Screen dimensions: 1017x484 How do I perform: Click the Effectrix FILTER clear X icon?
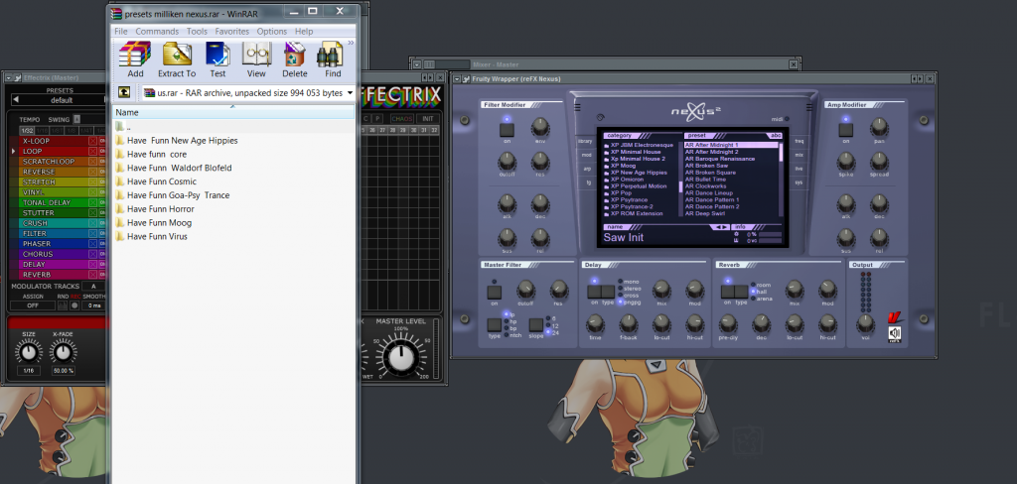click(92, 233)
